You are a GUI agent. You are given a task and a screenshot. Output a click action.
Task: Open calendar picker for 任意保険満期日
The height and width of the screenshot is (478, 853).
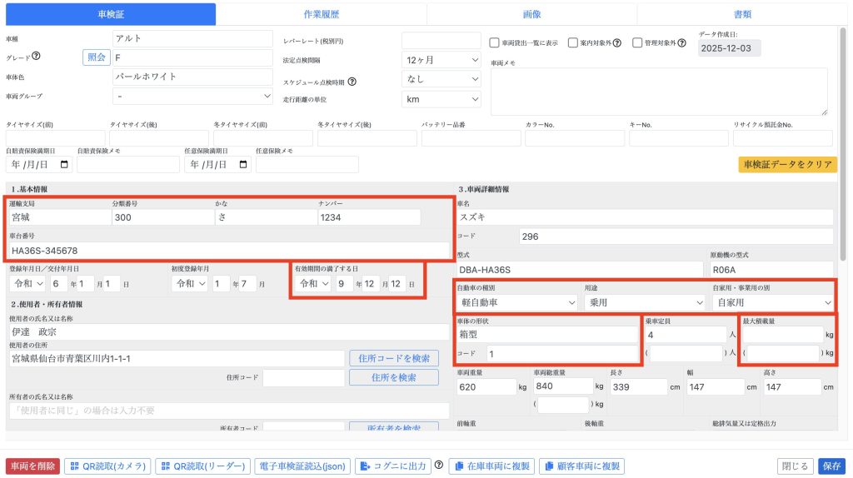point(243,164)
